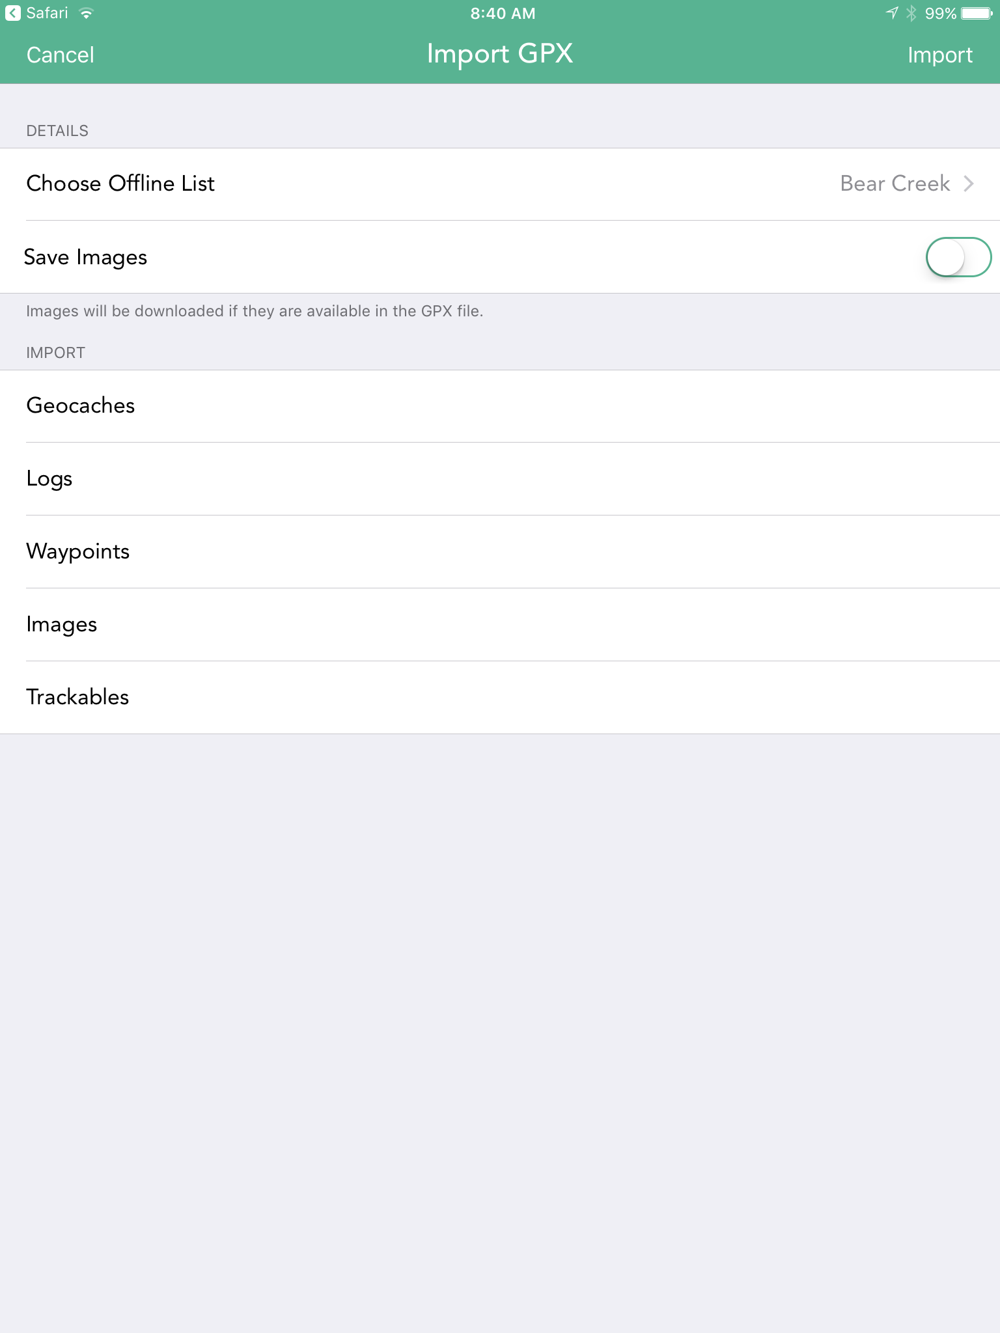Screen dimensions: 1000x1333
Task: Select the Bear Creek list value
Action: [x=895, y=184]
